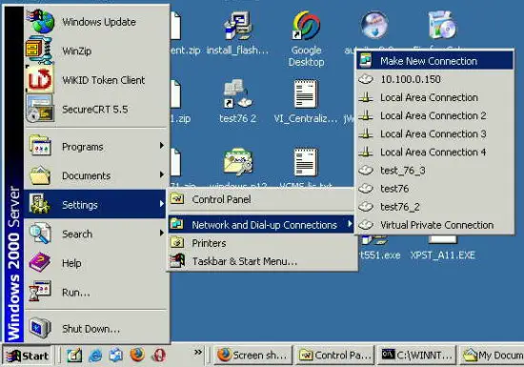This screenshot has width=524, height=367.
Task: Switch to the Screen sh... taskbar button
Action: click(252, 356)
